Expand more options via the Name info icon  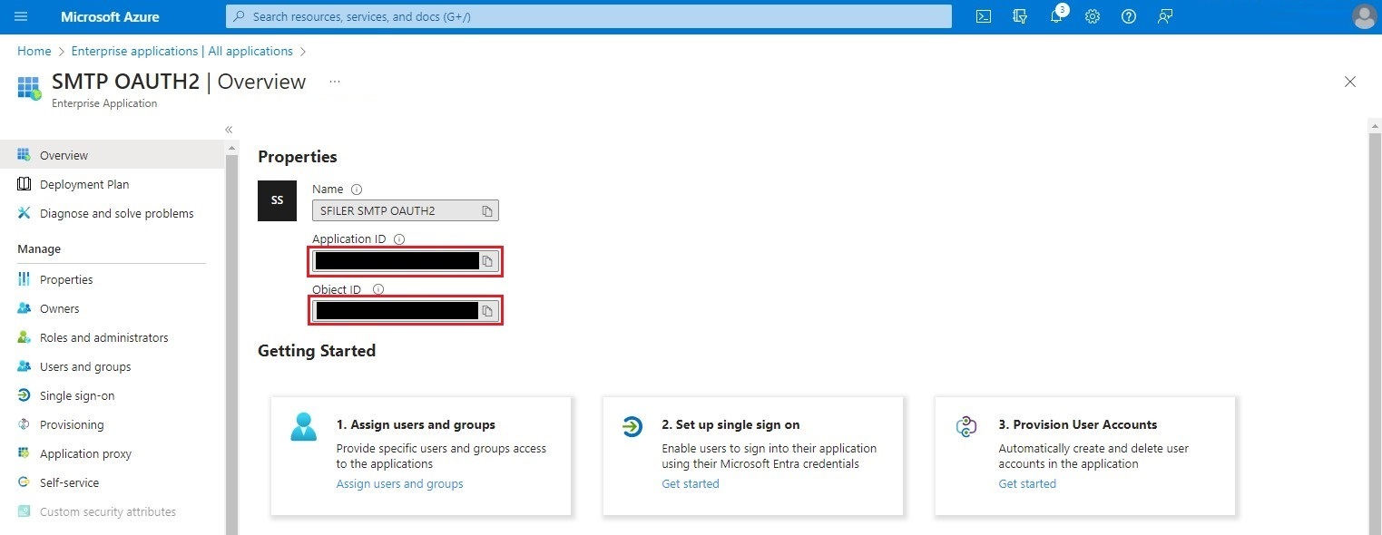tap(357, 189)
